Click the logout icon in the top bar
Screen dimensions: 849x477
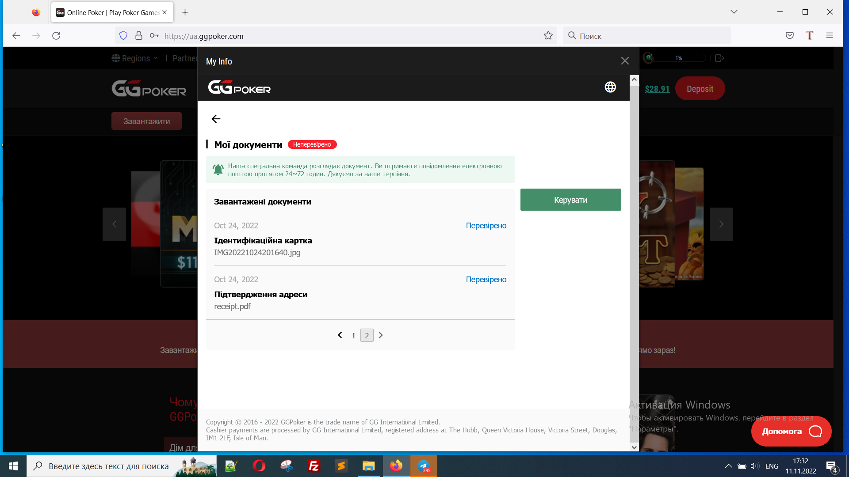pos(719,58)
